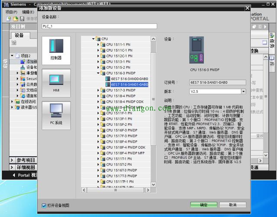Expand the 在线访问 tree node
This screenshot has width=277, height=217.
click(12, 101)
